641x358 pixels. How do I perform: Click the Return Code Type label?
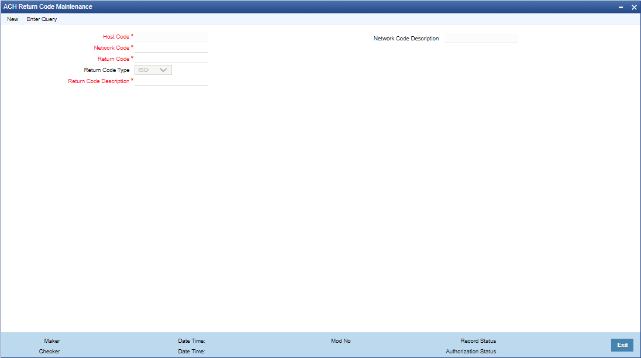click(106, 70)
